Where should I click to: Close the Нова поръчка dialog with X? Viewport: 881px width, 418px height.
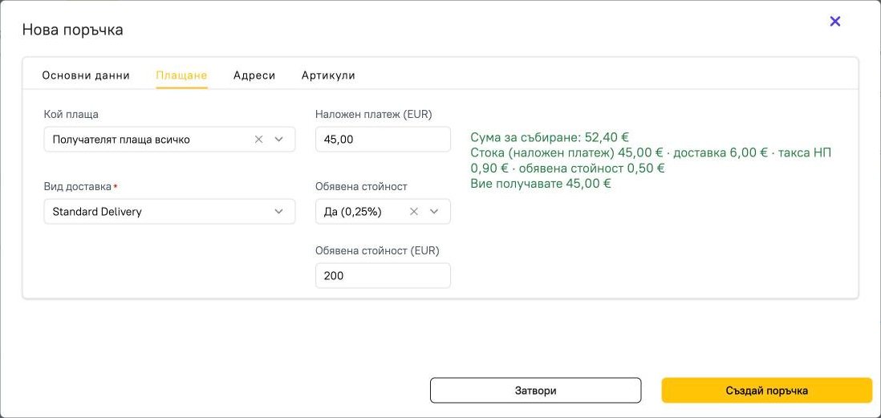point(835,22)
